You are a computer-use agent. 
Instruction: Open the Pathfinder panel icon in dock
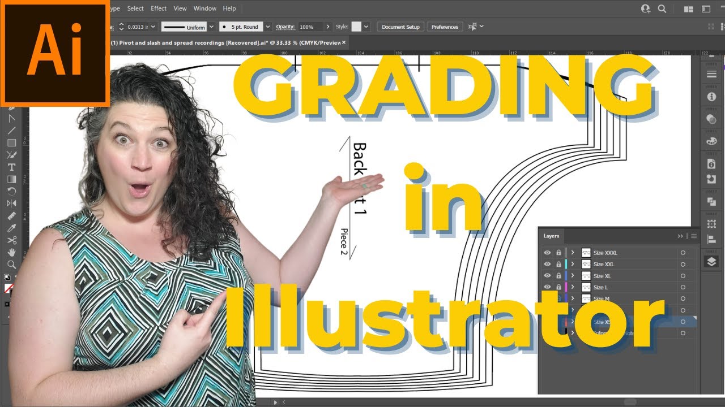point(711,201)
